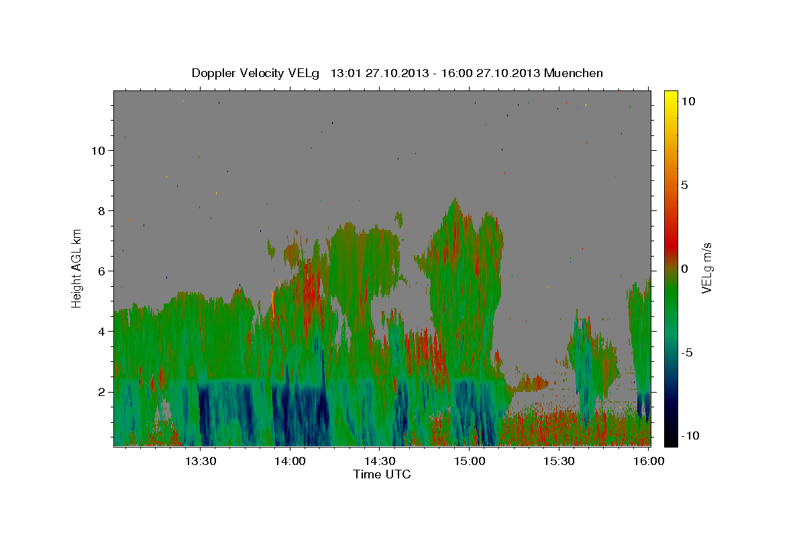Click the 15:00 time tick label
Image resolution: width=805 pixels, height=536 pixels.
pyautogui.click(x=470, y=461)
